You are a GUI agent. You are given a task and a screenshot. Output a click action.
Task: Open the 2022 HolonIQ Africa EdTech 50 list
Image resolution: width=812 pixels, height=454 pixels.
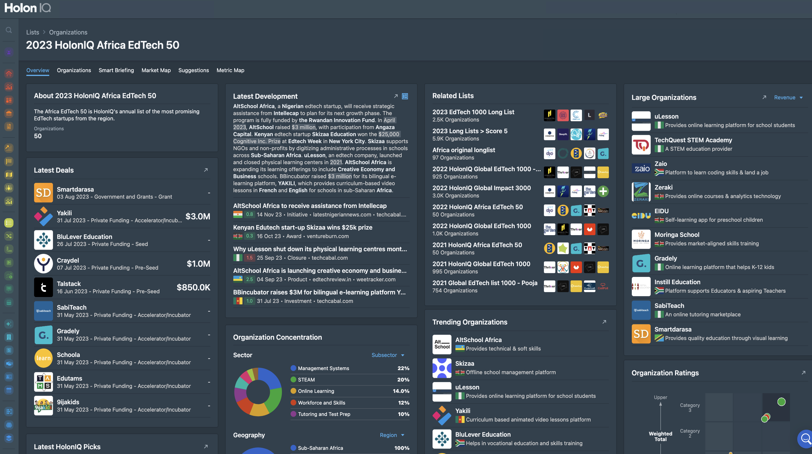[x=477, y=207]
